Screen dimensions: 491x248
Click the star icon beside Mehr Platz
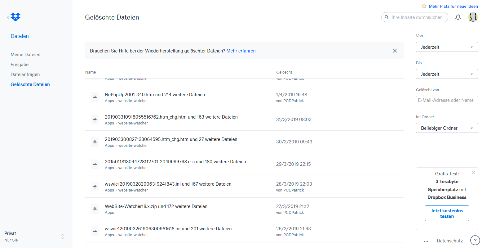424,6
